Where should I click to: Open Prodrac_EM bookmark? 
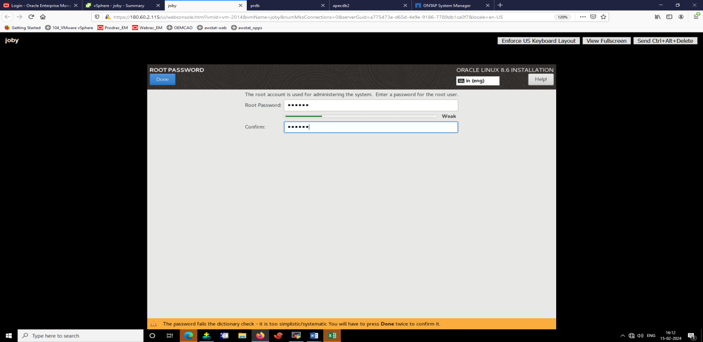pyautogui.click(x=113, y=27)
